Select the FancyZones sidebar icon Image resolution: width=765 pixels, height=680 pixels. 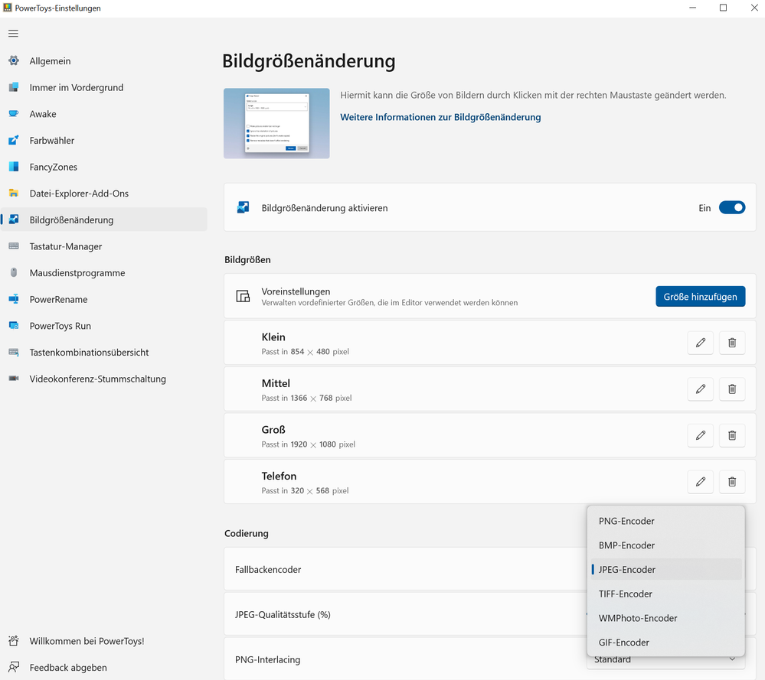tap(14, 167)
